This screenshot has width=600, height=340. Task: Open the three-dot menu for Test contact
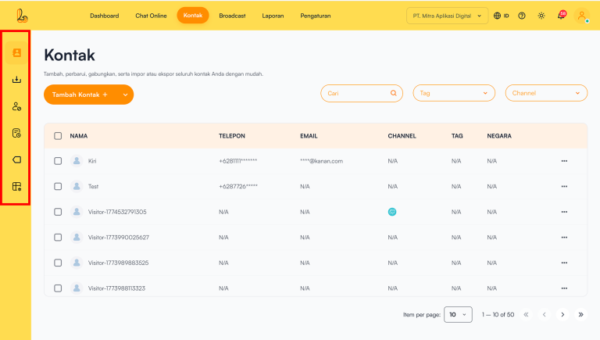tap(564, 187)
